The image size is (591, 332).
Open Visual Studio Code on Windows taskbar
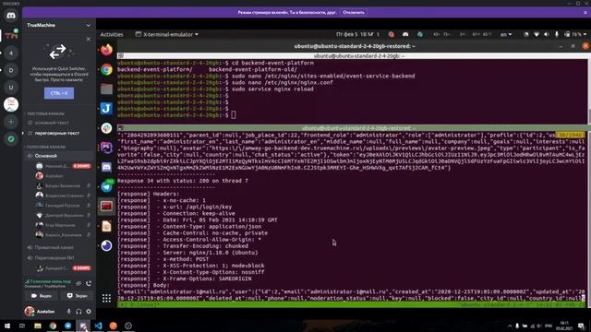click(98, 326)
